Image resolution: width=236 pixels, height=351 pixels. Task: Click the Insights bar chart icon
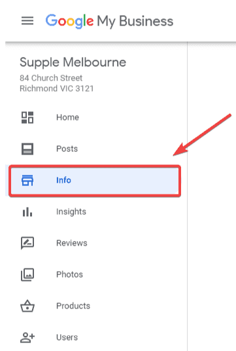tap(27, 212)
